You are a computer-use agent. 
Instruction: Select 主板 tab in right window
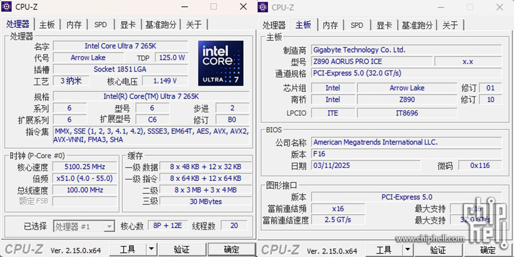(303, 25)
